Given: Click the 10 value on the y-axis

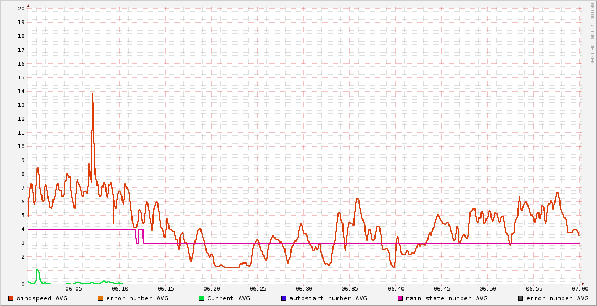Looking at the screenshot, I should pos(21,146).
